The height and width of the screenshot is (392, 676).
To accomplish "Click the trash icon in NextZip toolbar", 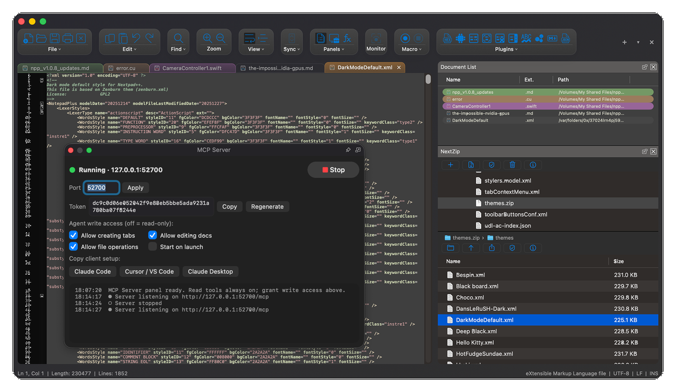I will click(512, 165).
